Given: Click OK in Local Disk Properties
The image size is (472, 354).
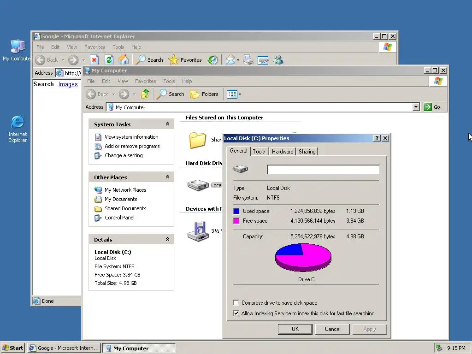Looking at the screenshot, I should (295, 329).
